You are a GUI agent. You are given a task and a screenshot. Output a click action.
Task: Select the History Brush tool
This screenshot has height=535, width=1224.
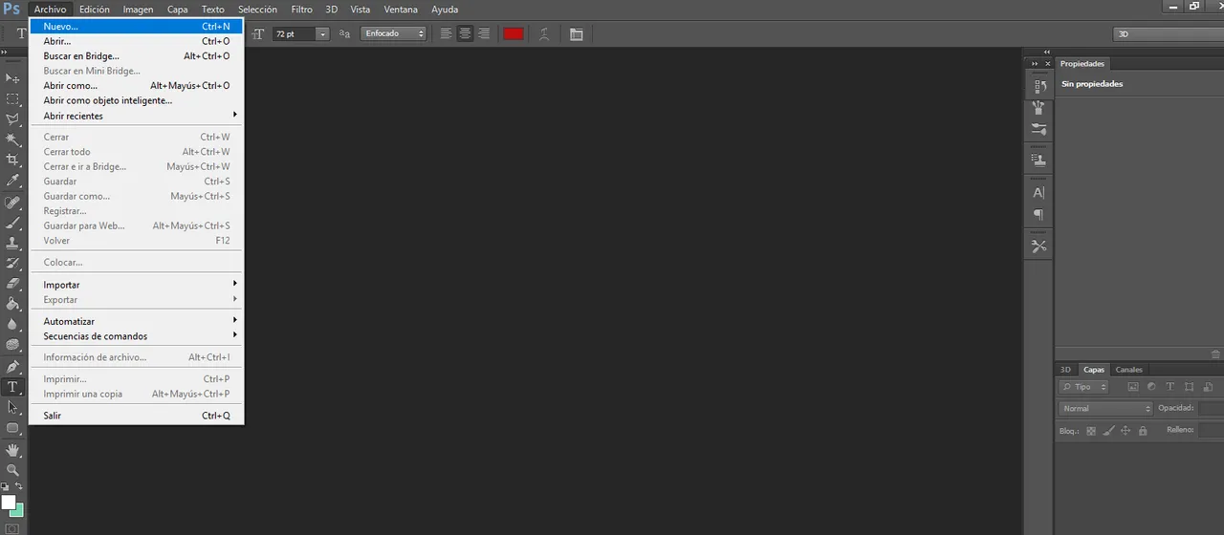point(13,263)
